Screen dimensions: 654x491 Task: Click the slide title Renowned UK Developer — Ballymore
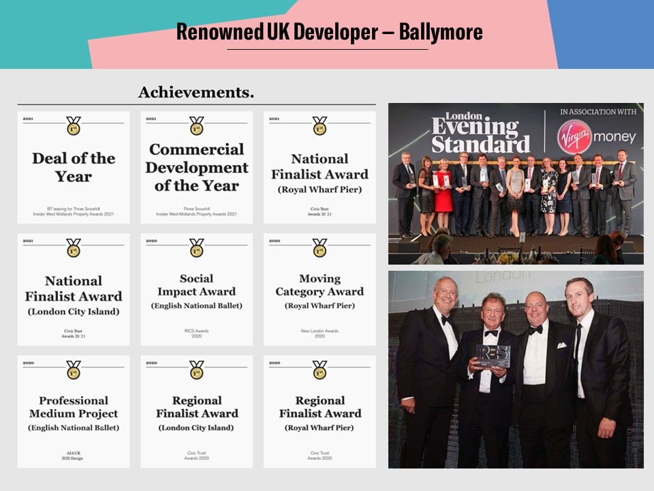tap(330, 32)
